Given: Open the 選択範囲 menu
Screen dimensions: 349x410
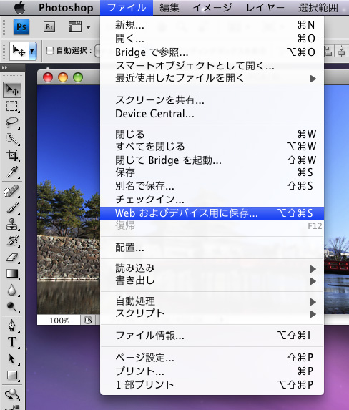Looking at the screenshot, I should coord(318,8).
